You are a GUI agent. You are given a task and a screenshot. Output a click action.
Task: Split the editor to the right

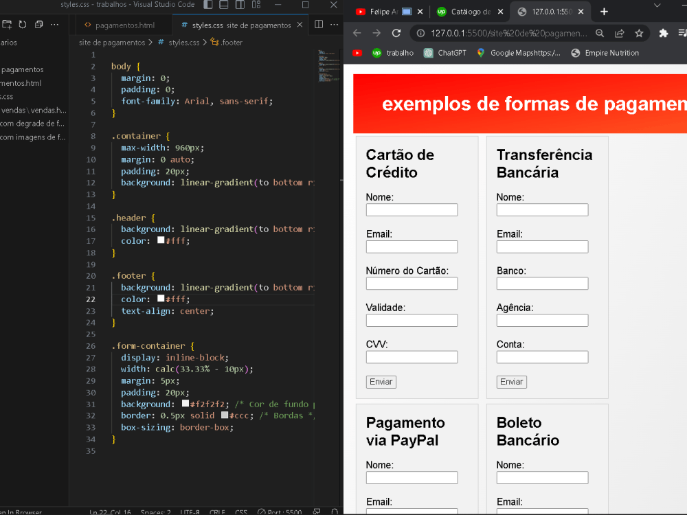319,25
